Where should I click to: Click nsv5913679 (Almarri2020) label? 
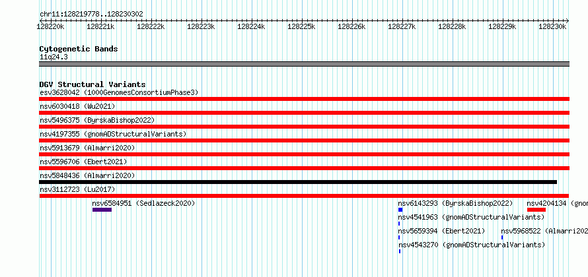(87, 148)
